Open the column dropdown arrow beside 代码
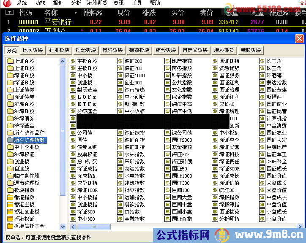Image resolution: width=306 pixels, height=243 pixels. click(9, 13)
